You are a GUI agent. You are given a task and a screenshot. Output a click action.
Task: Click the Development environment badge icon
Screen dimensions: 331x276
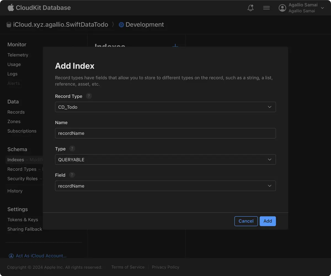click(121, 25)
